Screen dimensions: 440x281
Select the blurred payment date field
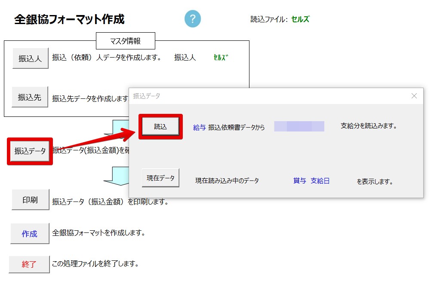299,126
